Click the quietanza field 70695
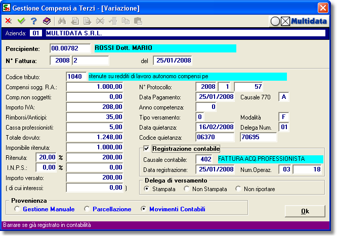 pos(259,137)
